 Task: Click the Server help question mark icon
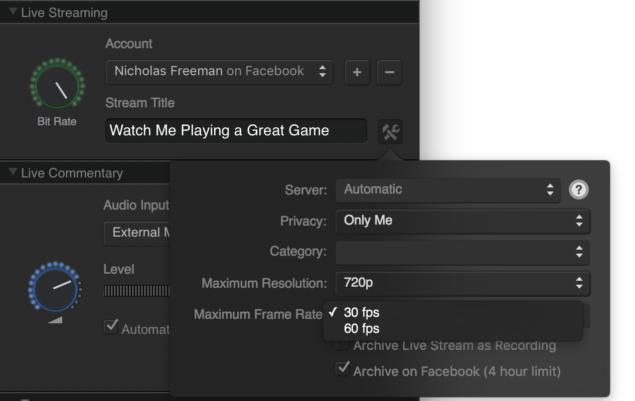579,189
